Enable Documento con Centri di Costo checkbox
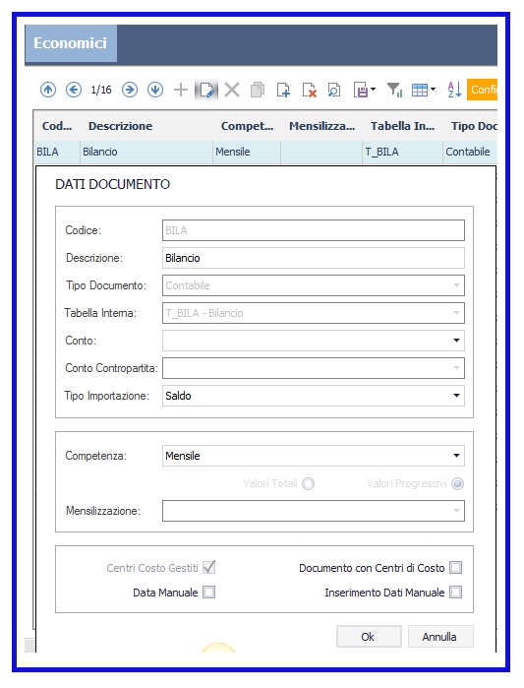The image size is (524, 688). pyautogui.click(x=455, y=568)
